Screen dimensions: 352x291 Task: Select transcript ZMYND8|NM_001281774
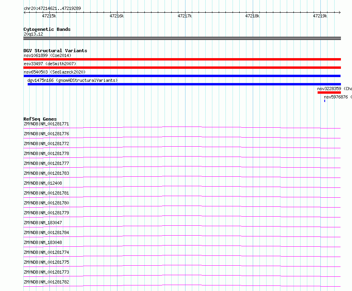coord(46,252)
